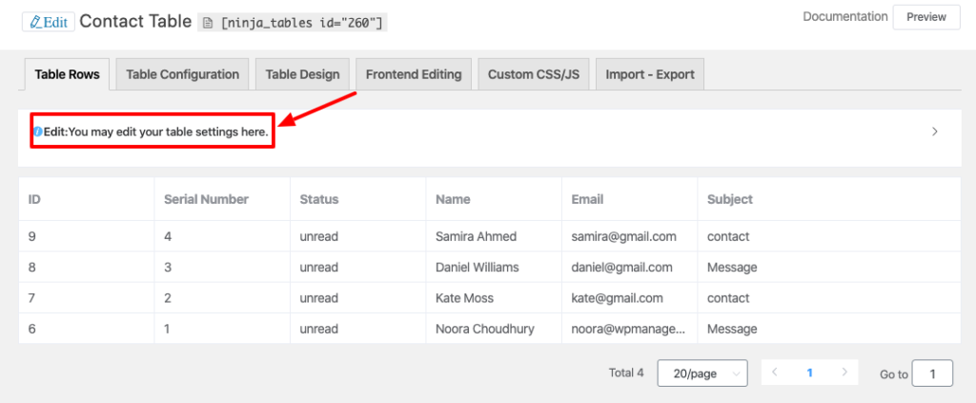Viewport: 976px width, 403px height.
Task: Switch to the Import - Export tab
Action: [x=648, y=74]
